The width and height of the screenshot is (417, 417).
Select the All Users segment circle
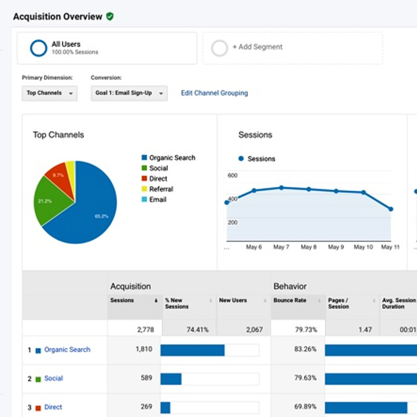38,48
